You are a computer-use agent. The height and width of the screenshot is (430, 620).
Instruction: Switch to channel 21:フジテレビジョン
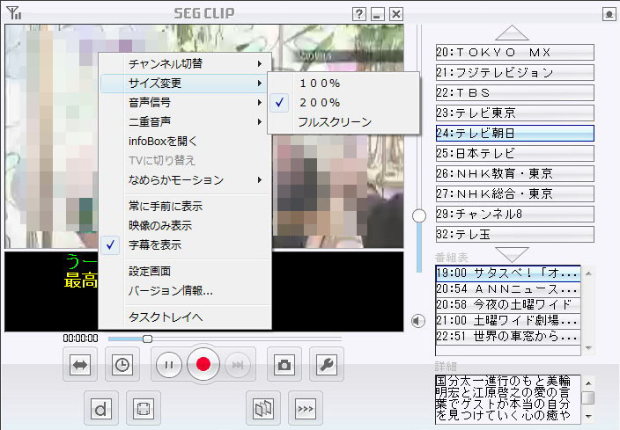(515, 73)
